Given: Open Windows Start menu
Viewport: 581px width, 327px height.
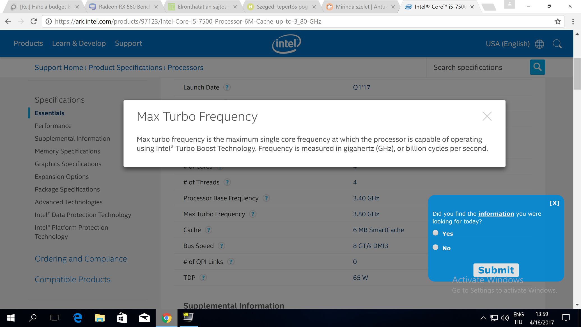Looking at the screenshot, I should click(x=11, y=318).
